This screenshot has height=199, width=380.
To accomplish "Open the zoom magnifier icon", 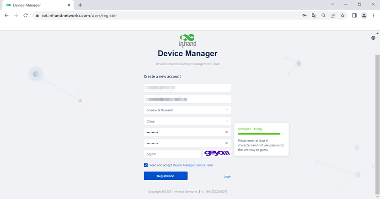I will point(323,16).
